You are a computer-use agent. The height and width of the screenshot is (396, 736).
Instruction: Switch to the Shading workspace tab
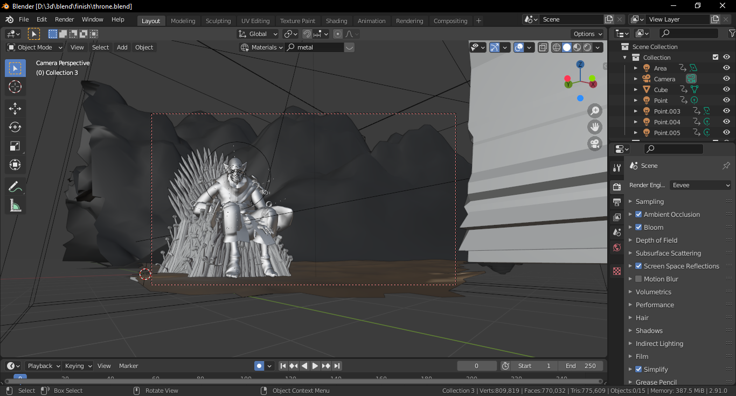pyautogui.click(x=336, y=20)
